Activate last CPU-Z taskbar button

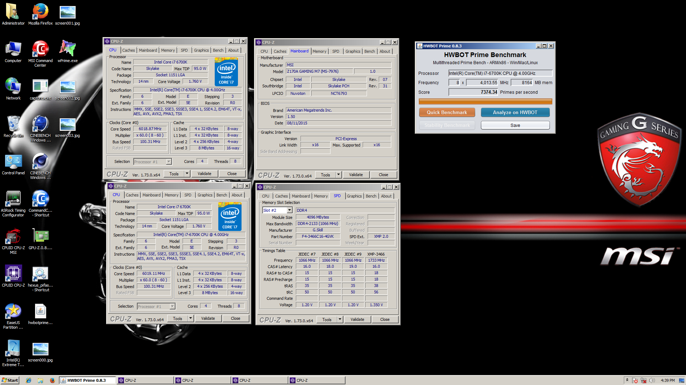coord(317,380)
